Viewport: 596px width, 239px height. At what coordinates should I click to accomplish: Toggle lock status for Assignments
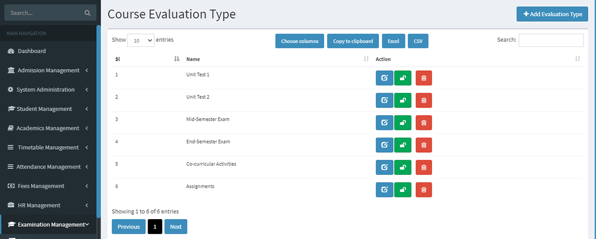[x=403, y=190]
